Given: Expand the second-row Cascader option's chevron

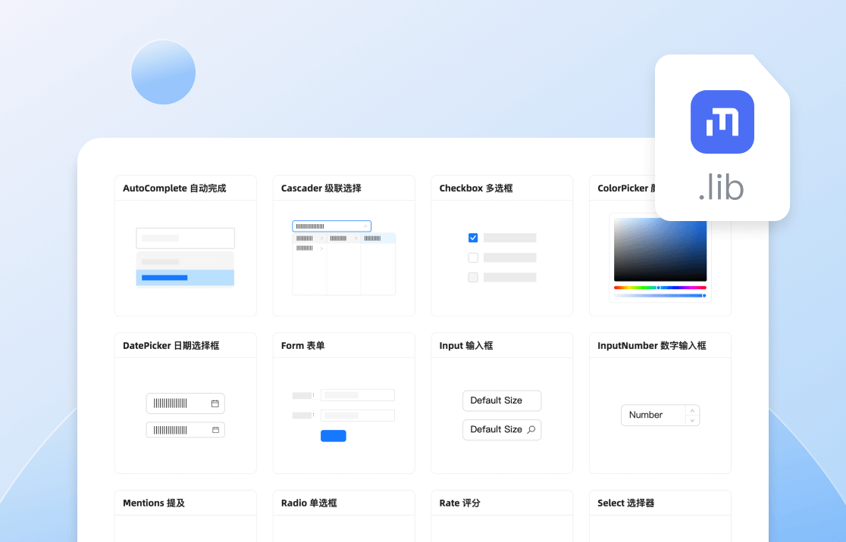Looking at the screenshot, I should (x=322, y=248).
